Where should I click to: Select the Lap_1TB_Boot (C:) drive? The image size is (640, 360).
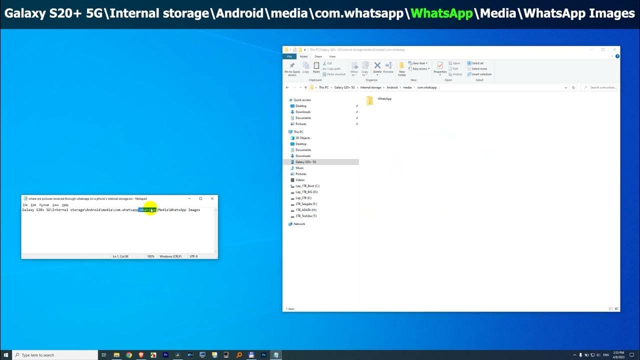pyautogui.click(x=304, y=186)
